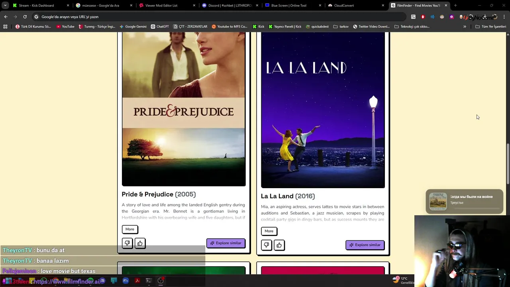Expand La La Land description with More
The height and width of the screenshot is (287, 510).
(269, 231)
